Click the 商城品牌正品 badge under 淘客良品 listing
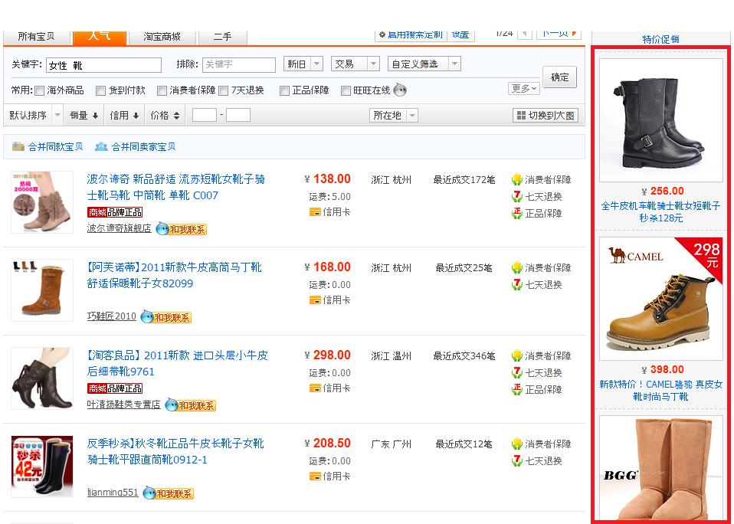The width and height of the screenshot is (734, 524). (x=115, y=388)
